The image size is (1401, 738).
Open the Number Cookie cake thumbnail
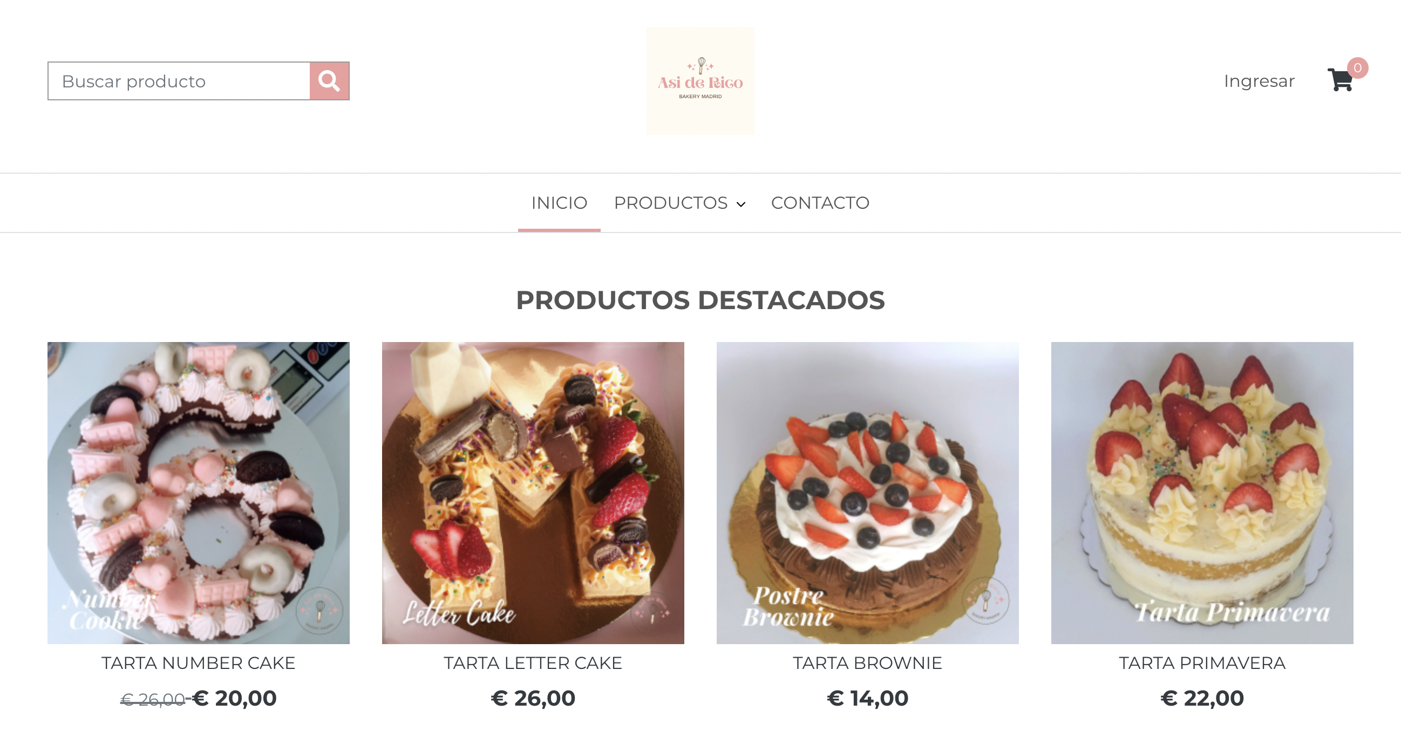[199, 493]
